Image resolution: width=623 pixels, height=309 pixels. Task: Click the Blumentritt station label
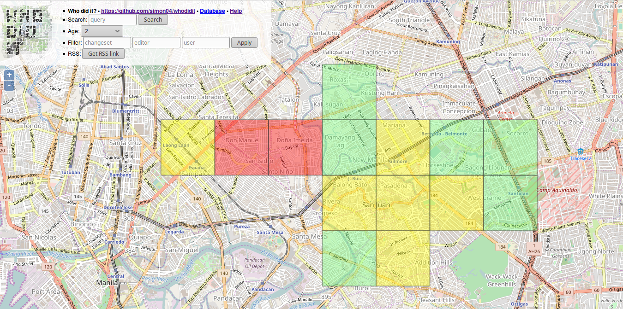point(126,111)
